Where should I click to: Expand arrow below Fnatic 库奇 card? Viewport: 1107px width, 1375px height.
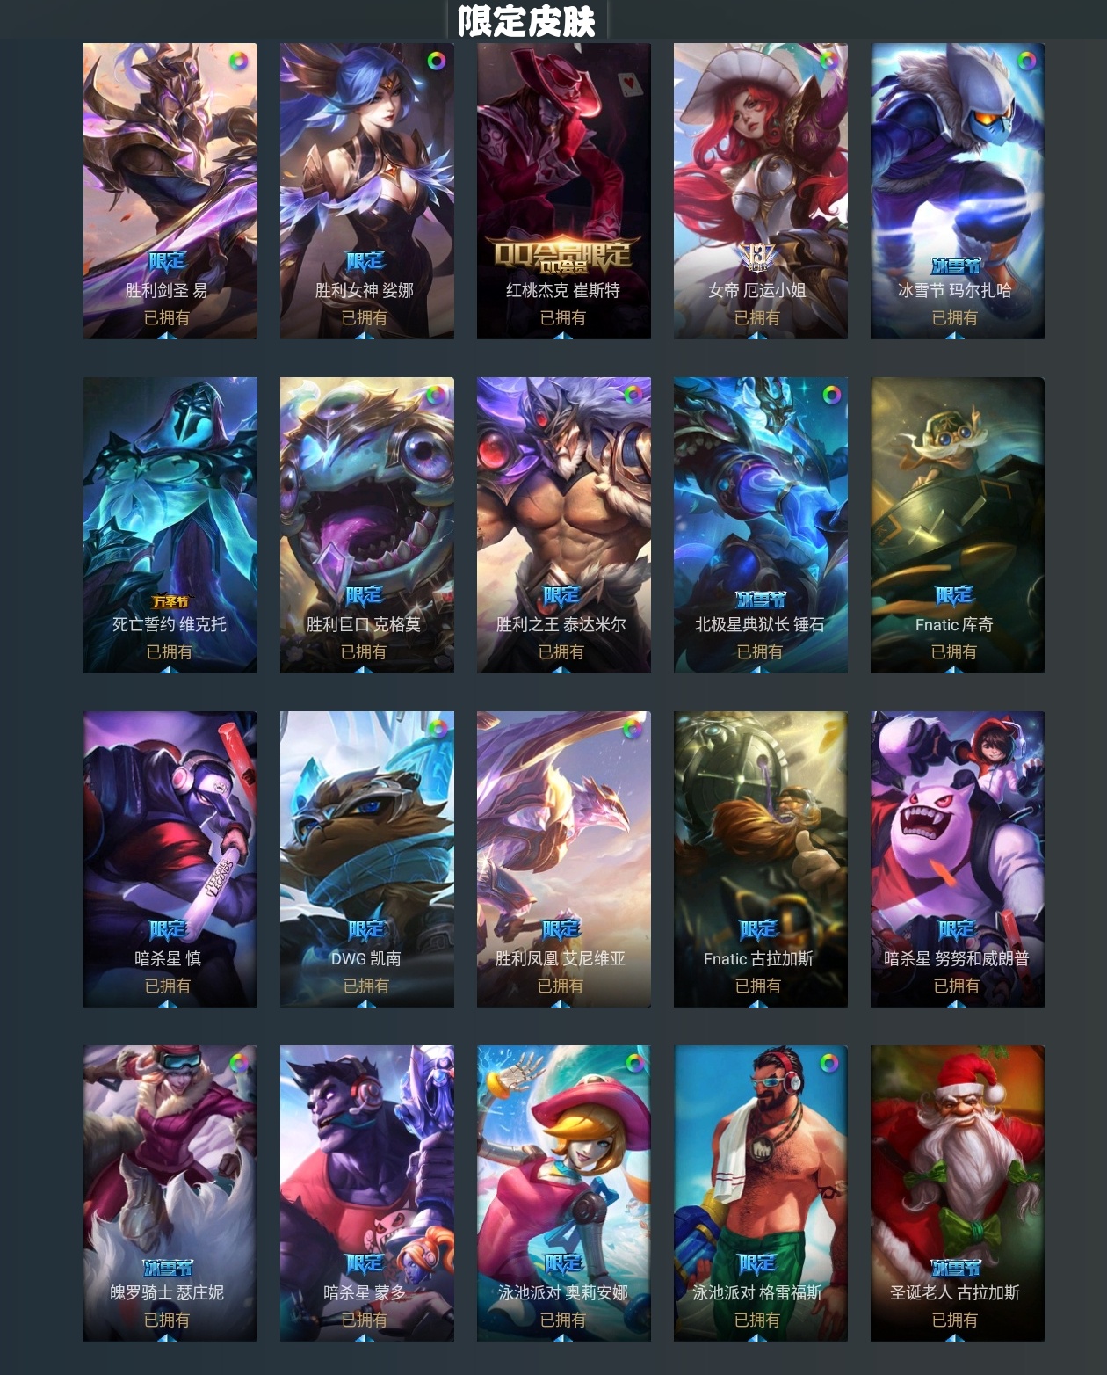click(956, 670)
